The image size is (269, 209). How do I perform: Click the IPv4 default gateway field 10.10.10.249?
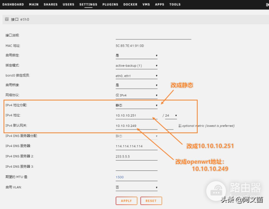click(x=137, y=126)
